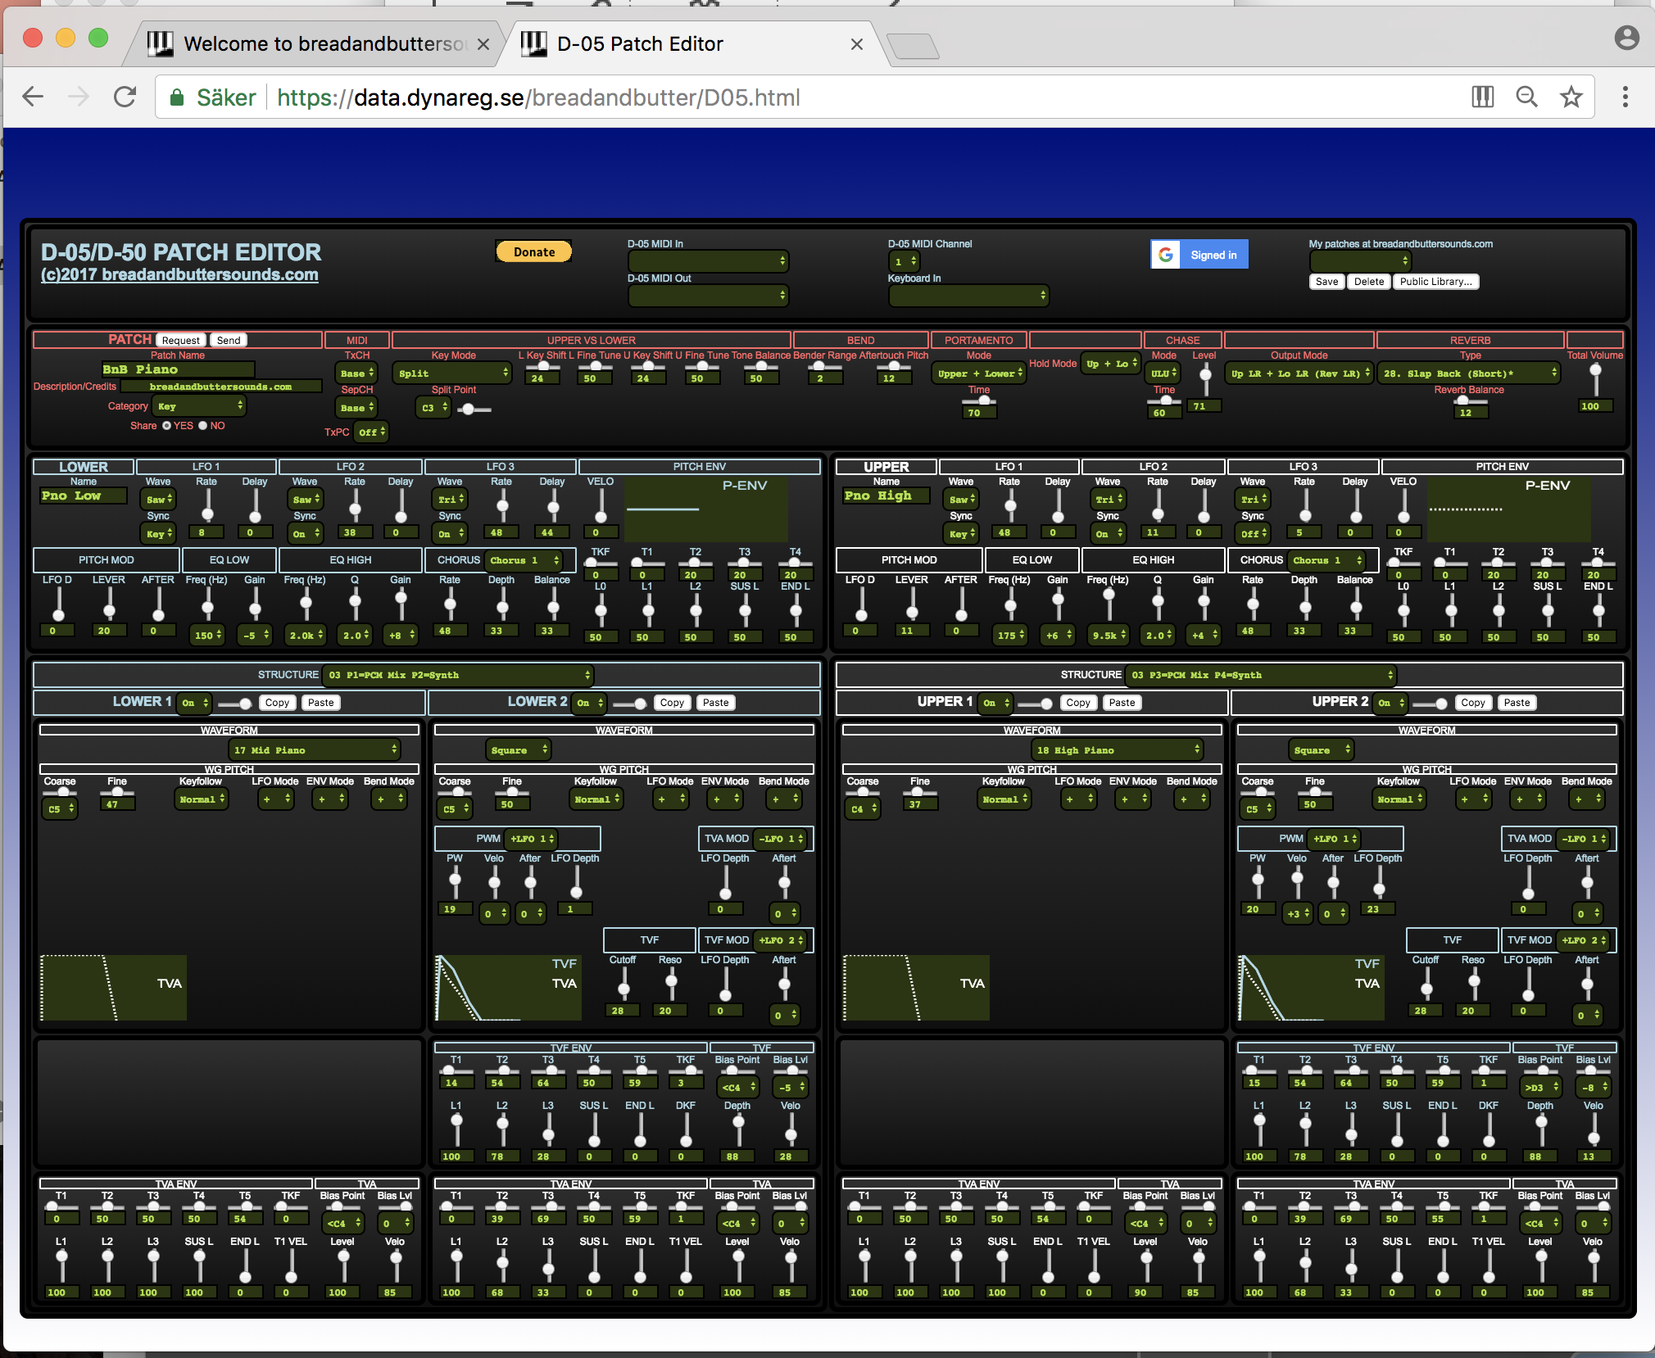Select the Share YES radio button

point(167,426)
